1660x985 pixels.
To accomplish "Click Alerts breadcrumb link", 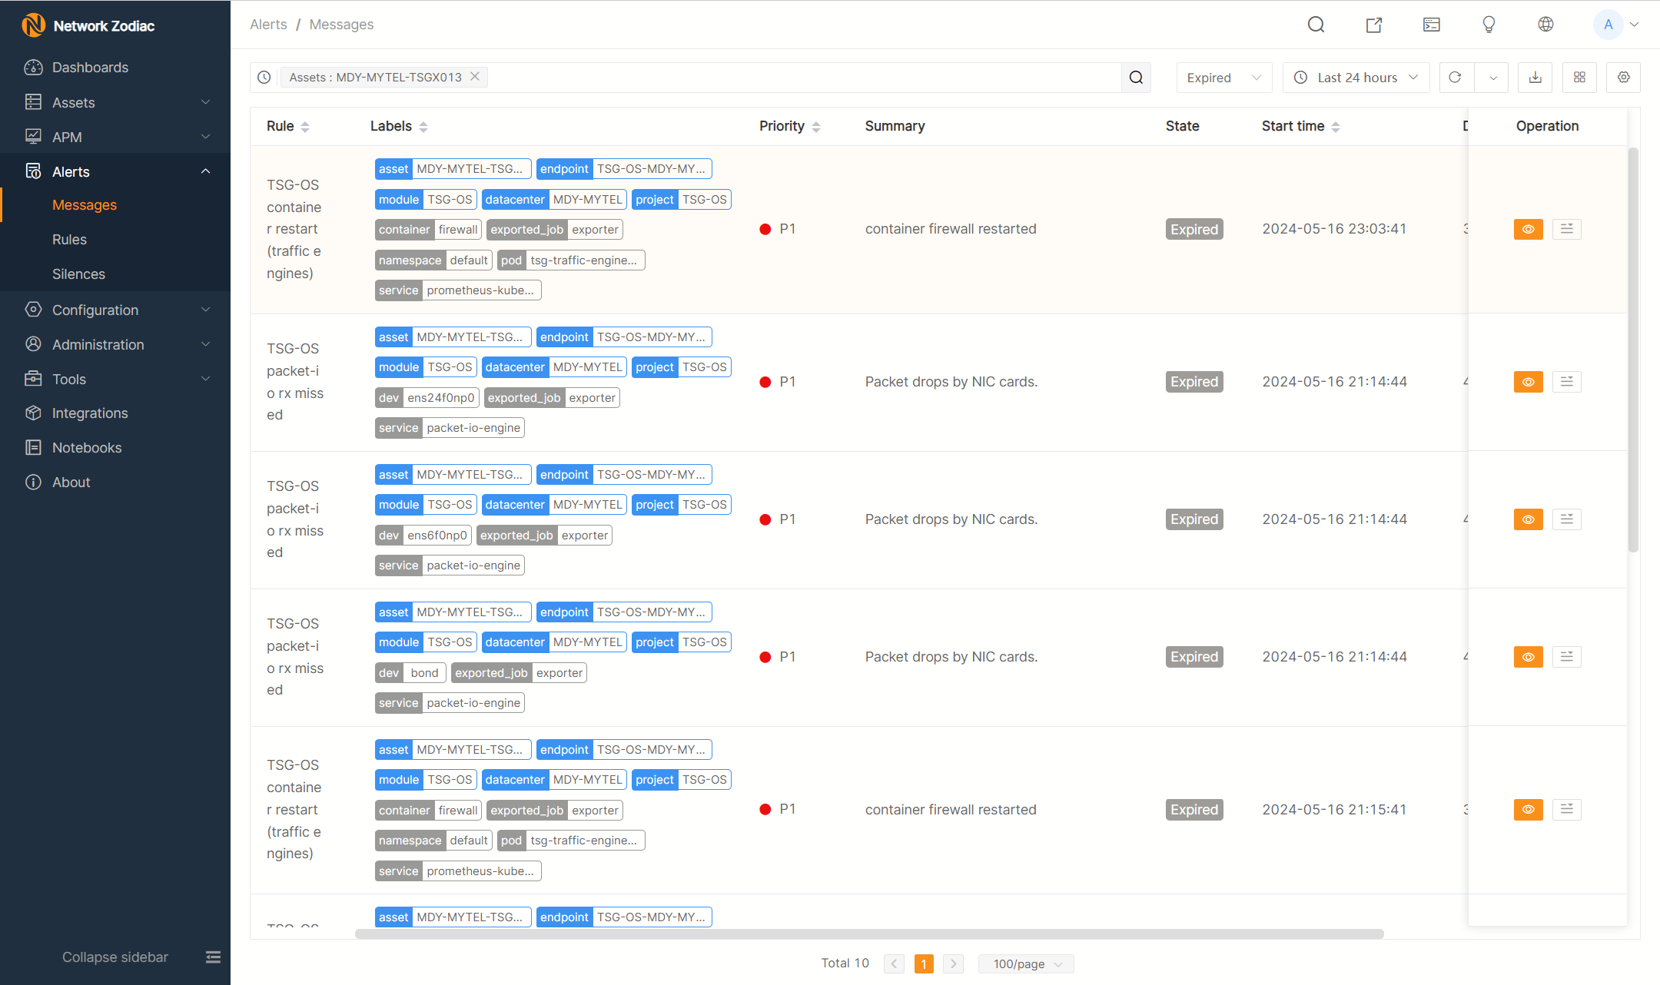I will (268, 25).
